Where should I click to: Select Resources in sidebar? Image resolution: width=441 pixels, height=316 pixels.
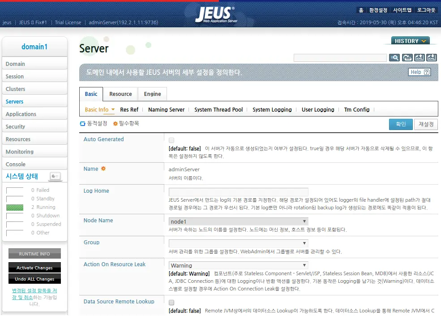[x=34, y=139]
